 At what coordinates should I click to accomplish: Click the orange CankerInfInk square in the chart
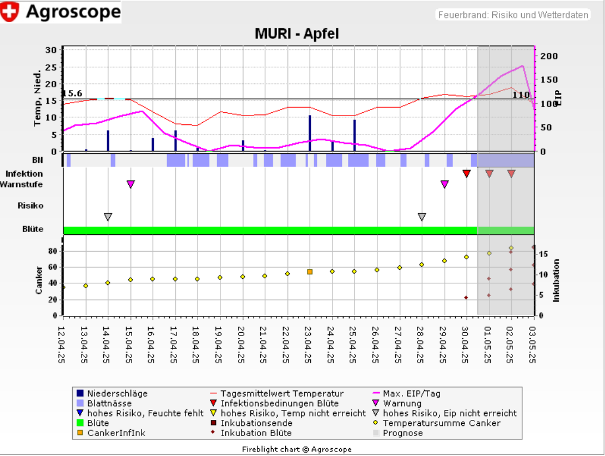(x=310, y=272)
